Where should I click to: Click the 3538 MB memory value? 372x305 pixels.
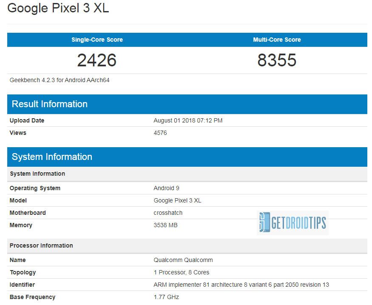tap(166, 225)
